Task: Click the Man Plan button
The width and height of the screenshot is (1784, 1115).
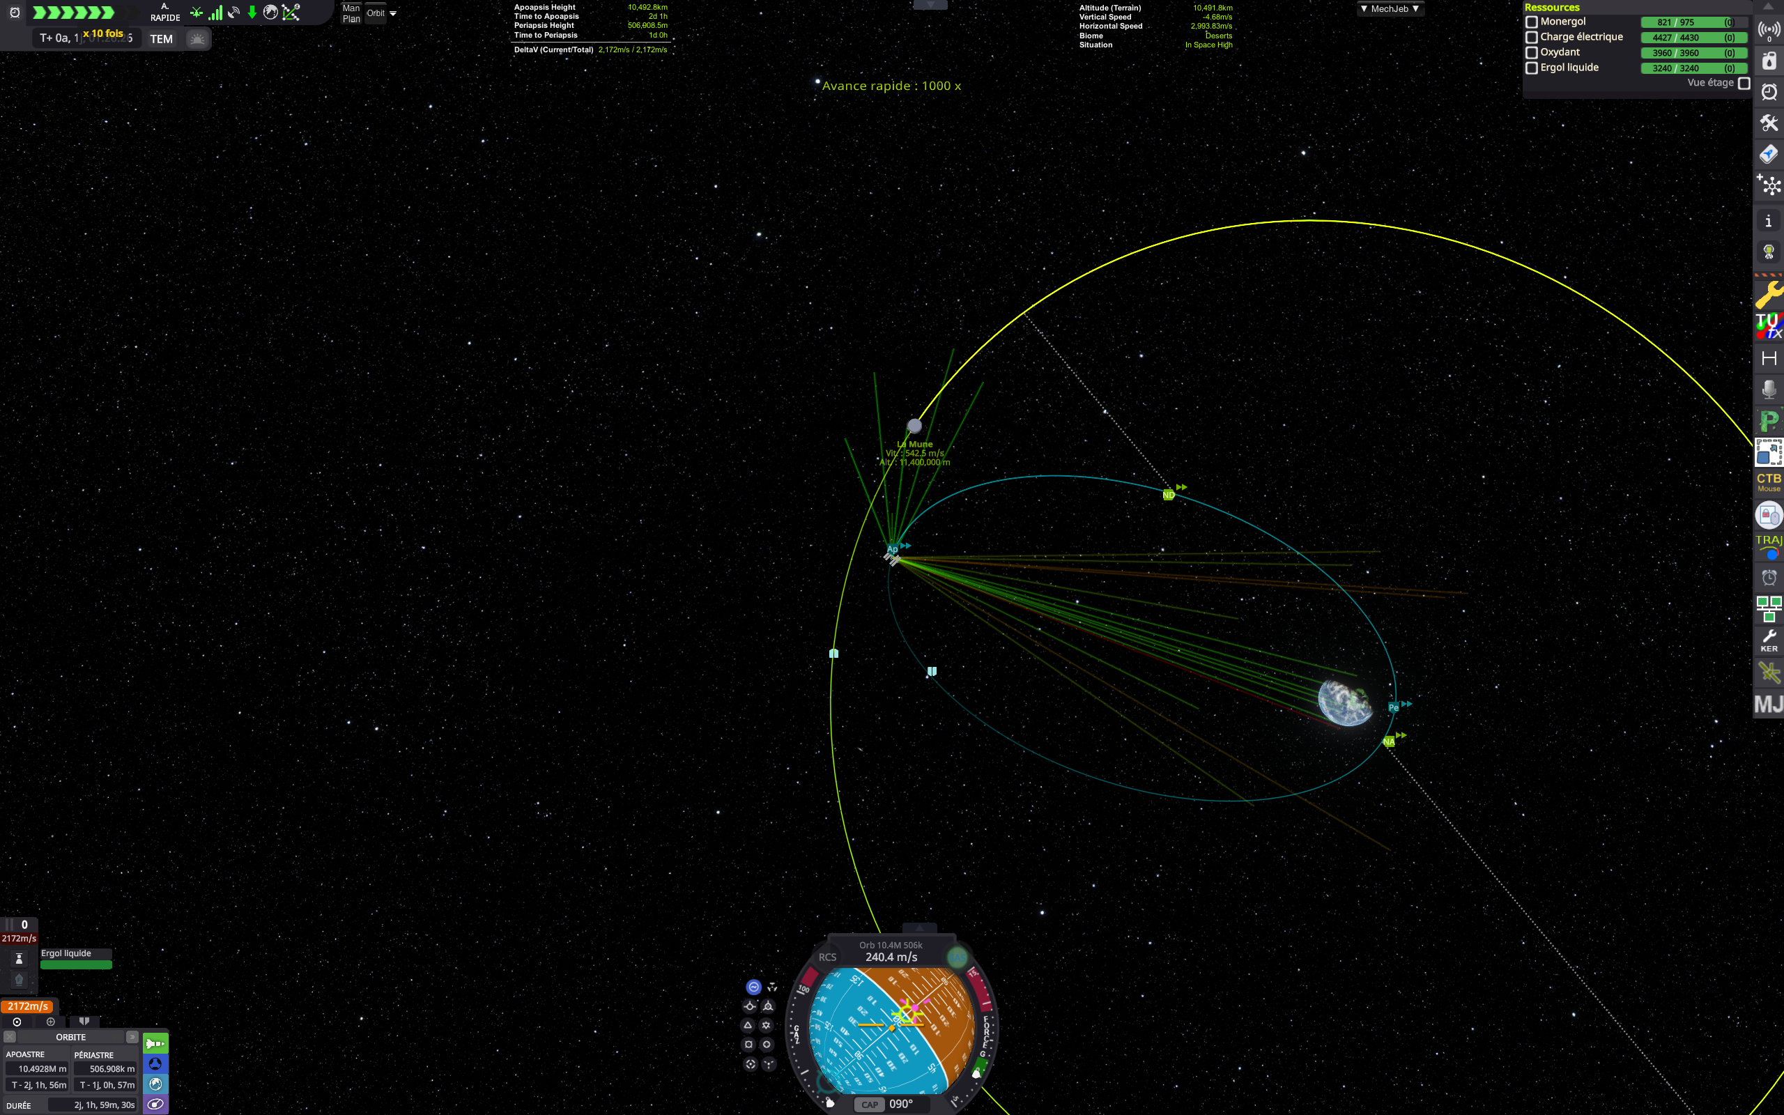Action: click(x=352, y=13)
